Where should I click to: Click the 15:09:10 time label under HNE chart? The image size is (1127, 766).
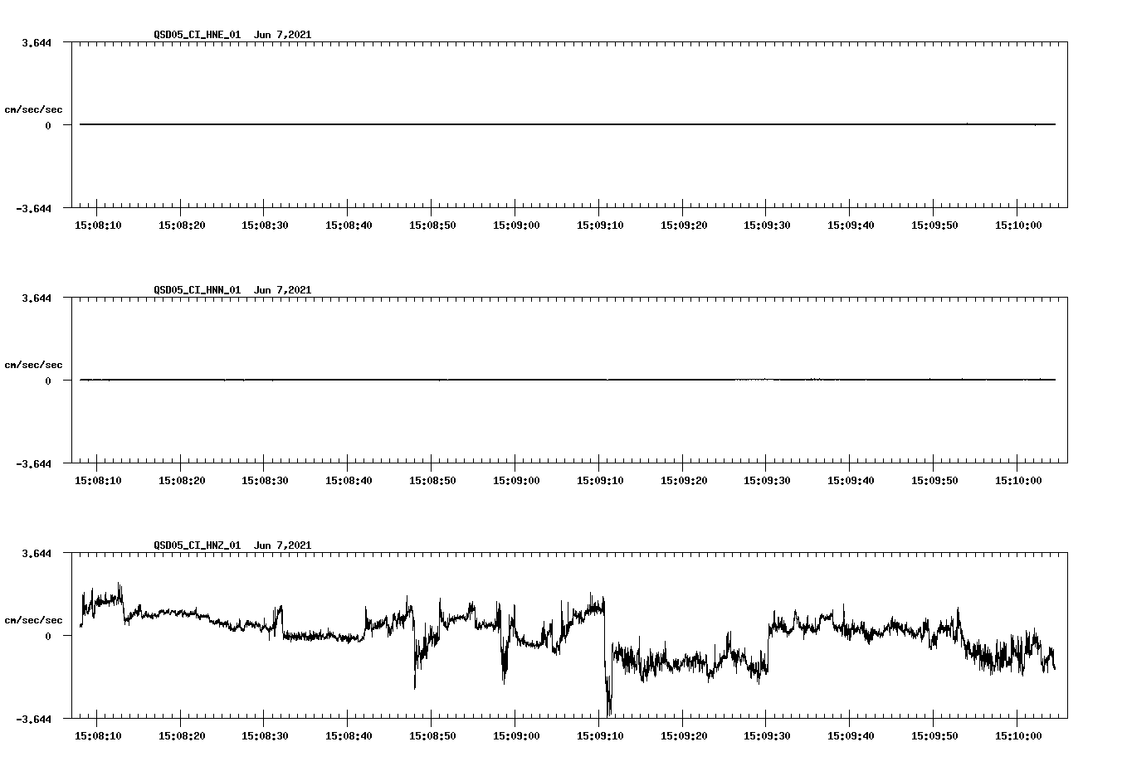[x=600, y=225]
